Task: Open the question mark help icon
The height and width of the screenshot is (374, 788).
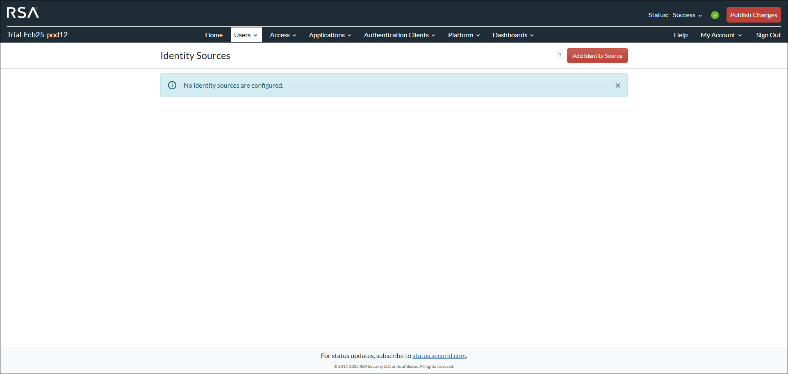Action: 560,55
